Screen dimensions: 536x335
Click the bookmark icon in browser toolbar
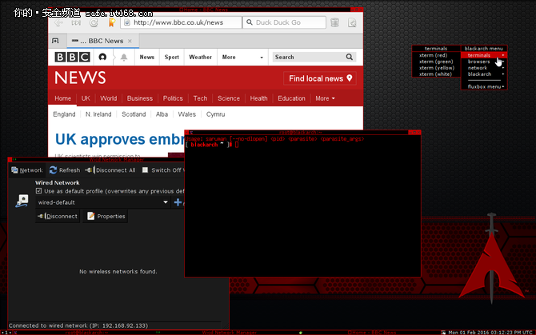pos(110,22)
